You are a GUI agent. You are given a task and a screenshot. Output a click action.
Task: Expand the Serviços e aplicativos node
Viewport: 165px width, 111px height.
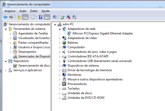click(x=6, y=70)
